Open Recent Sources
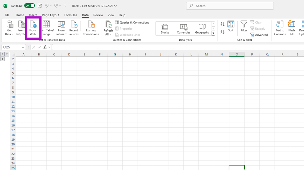The image size is (304, 170). 73,27
